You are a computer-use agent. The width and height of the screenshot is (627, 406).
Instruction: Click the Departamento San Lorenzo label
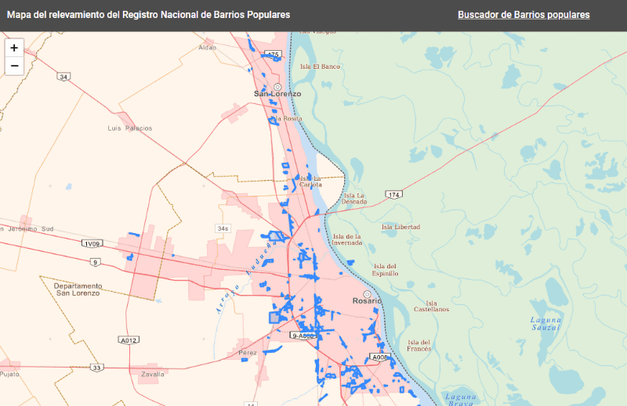click(77, 289)
